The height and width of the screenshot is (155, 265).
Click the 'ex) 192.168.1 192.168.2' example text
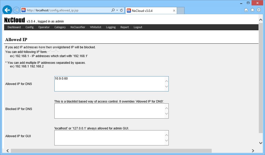(27, 66)
